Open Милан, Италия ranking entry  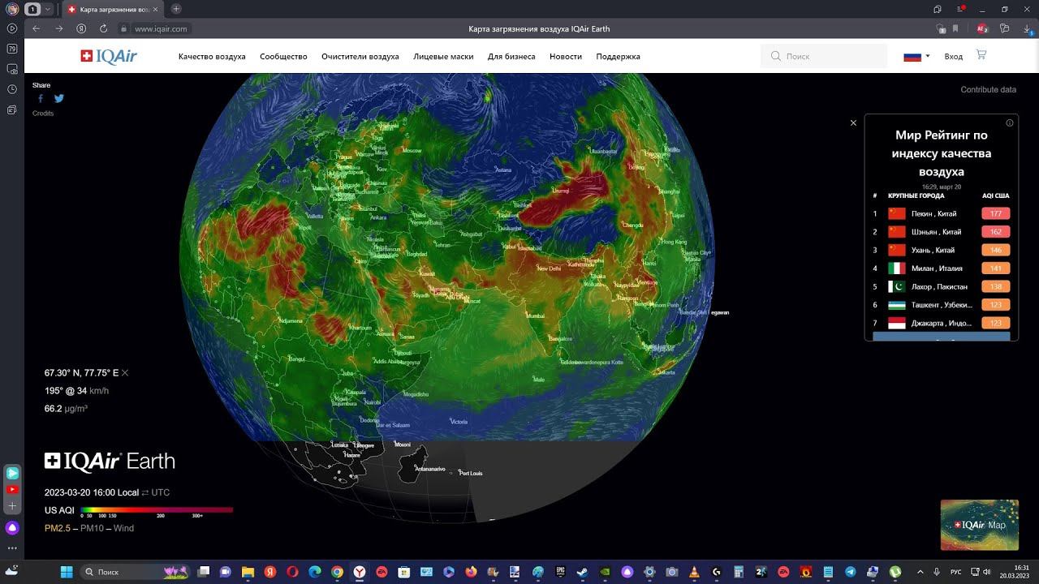point(942,268)
